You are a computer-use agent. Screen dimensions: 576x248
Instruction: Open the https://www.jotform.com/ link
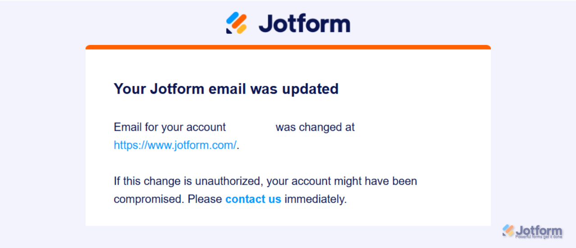point(175,145)
